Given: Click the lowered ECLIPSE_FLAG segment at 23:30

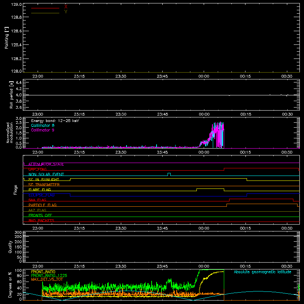Looking at the screenshot, I should 158,196.
